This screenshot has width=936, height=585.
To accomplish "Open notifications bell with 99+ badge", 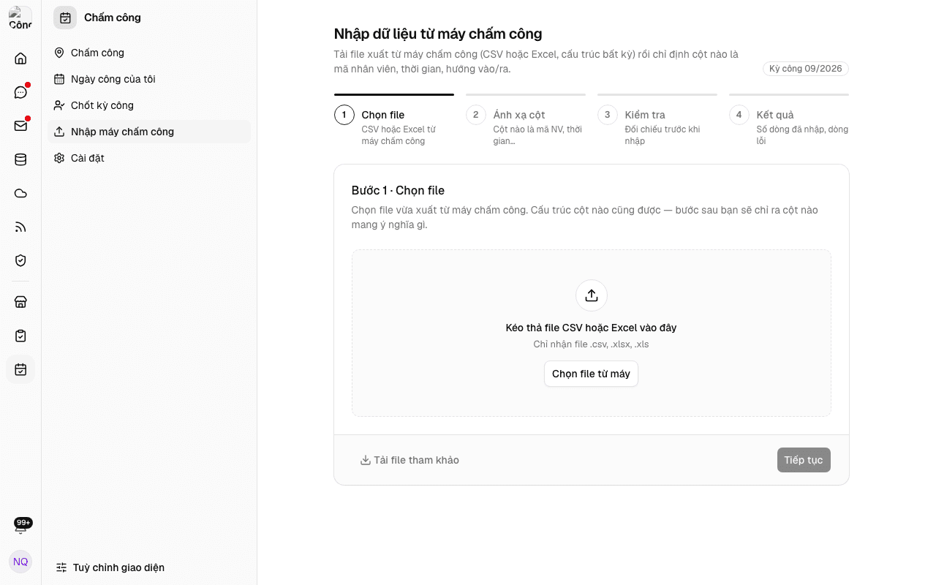I will coord(20,525).
